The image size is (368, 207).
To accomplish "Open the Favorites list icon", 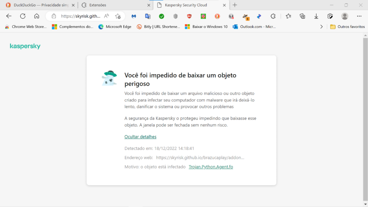I will tap(289, 16).
